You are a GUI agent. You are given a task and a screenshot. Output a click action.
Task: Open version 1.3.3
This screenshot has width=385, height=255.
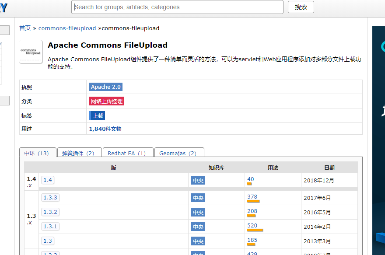[50, 198]
